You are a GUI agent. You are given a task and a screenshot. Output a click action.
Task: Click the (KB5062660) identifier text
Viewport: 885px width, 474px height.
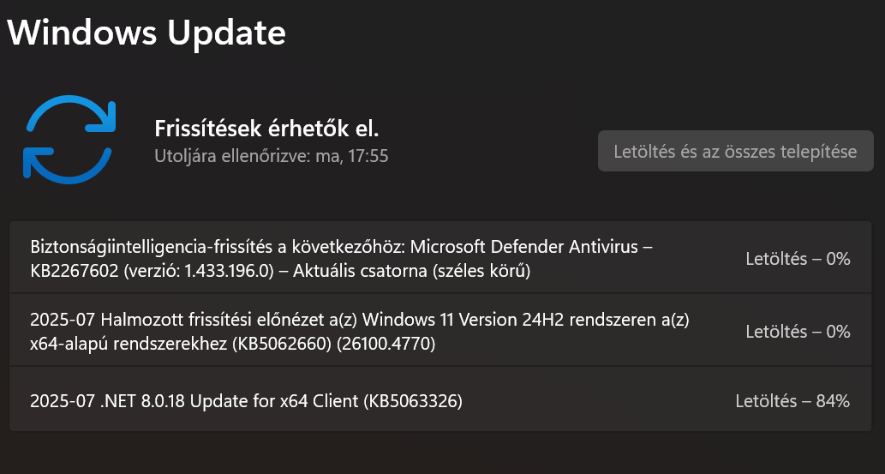tap(280, 345)
